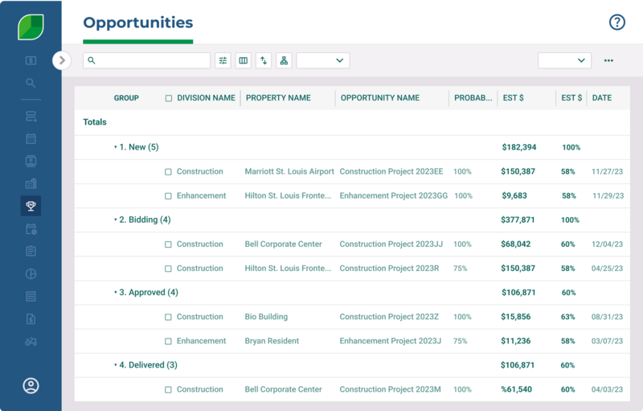
Task: Expand the sidebar with the arrow button
Action: point(62,60)
